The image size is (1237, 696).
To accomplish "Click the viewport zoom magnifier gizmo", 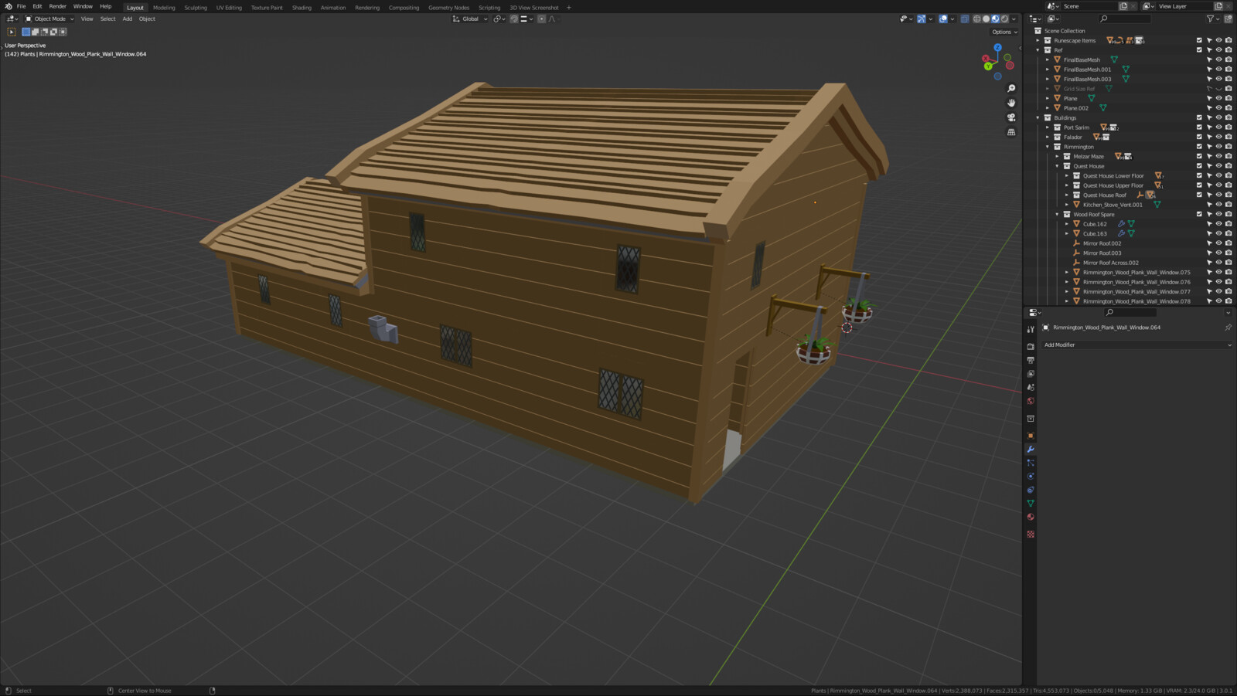I will [1011, 89].
